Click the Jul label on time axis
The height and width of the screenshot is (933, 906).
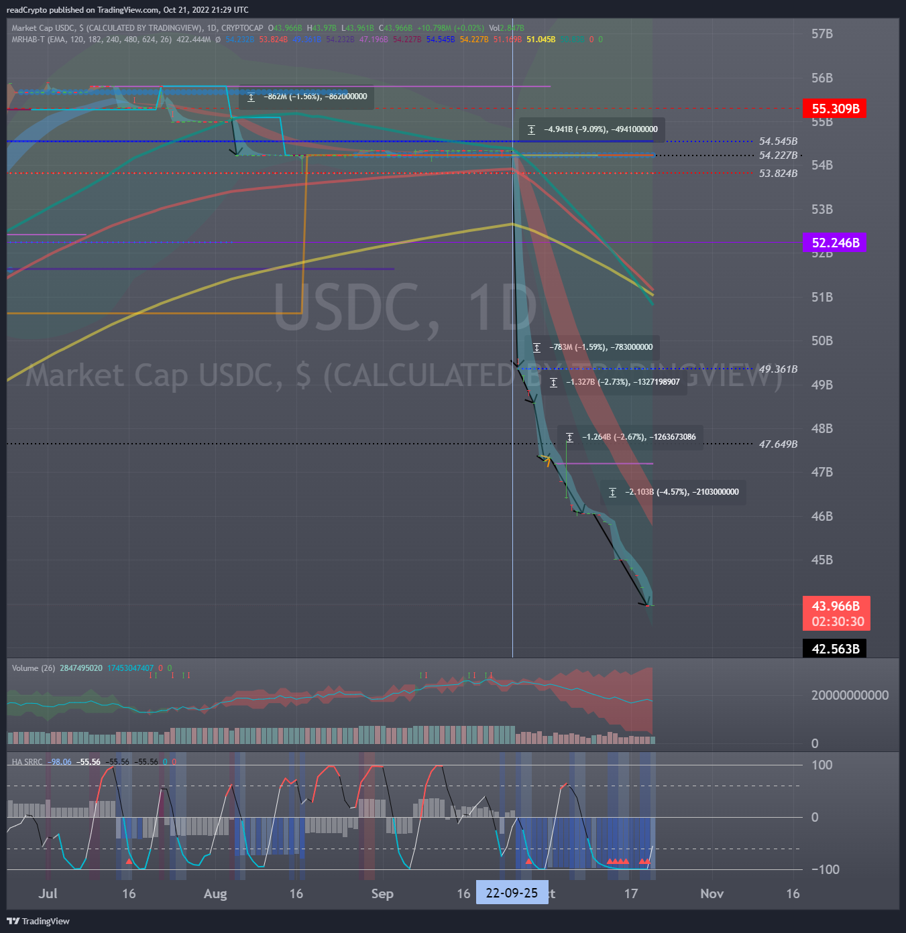tap(48, 893)
